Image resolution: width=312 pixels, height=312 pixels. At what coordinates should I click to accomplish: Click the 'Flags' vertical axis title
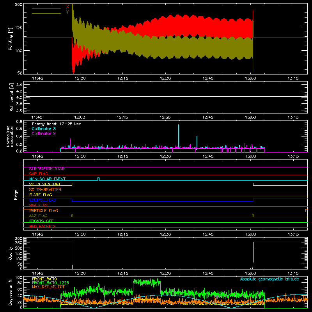[16, 195]
